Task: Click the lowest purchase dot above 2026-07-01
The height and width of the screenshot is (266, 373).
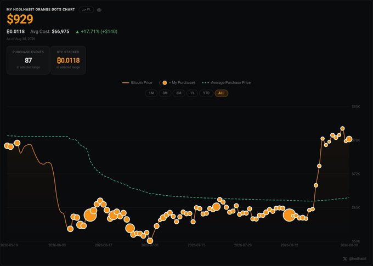Action: [x=150, y=241]
